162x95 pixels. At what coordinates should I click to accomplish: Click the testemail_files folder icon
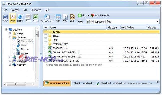pyautogui.click(x=50, y=44)
